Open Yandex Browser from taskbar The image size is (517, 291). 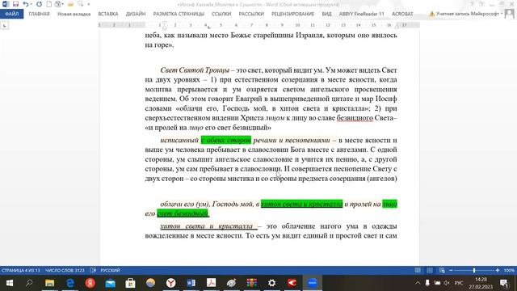pos(170,283)
